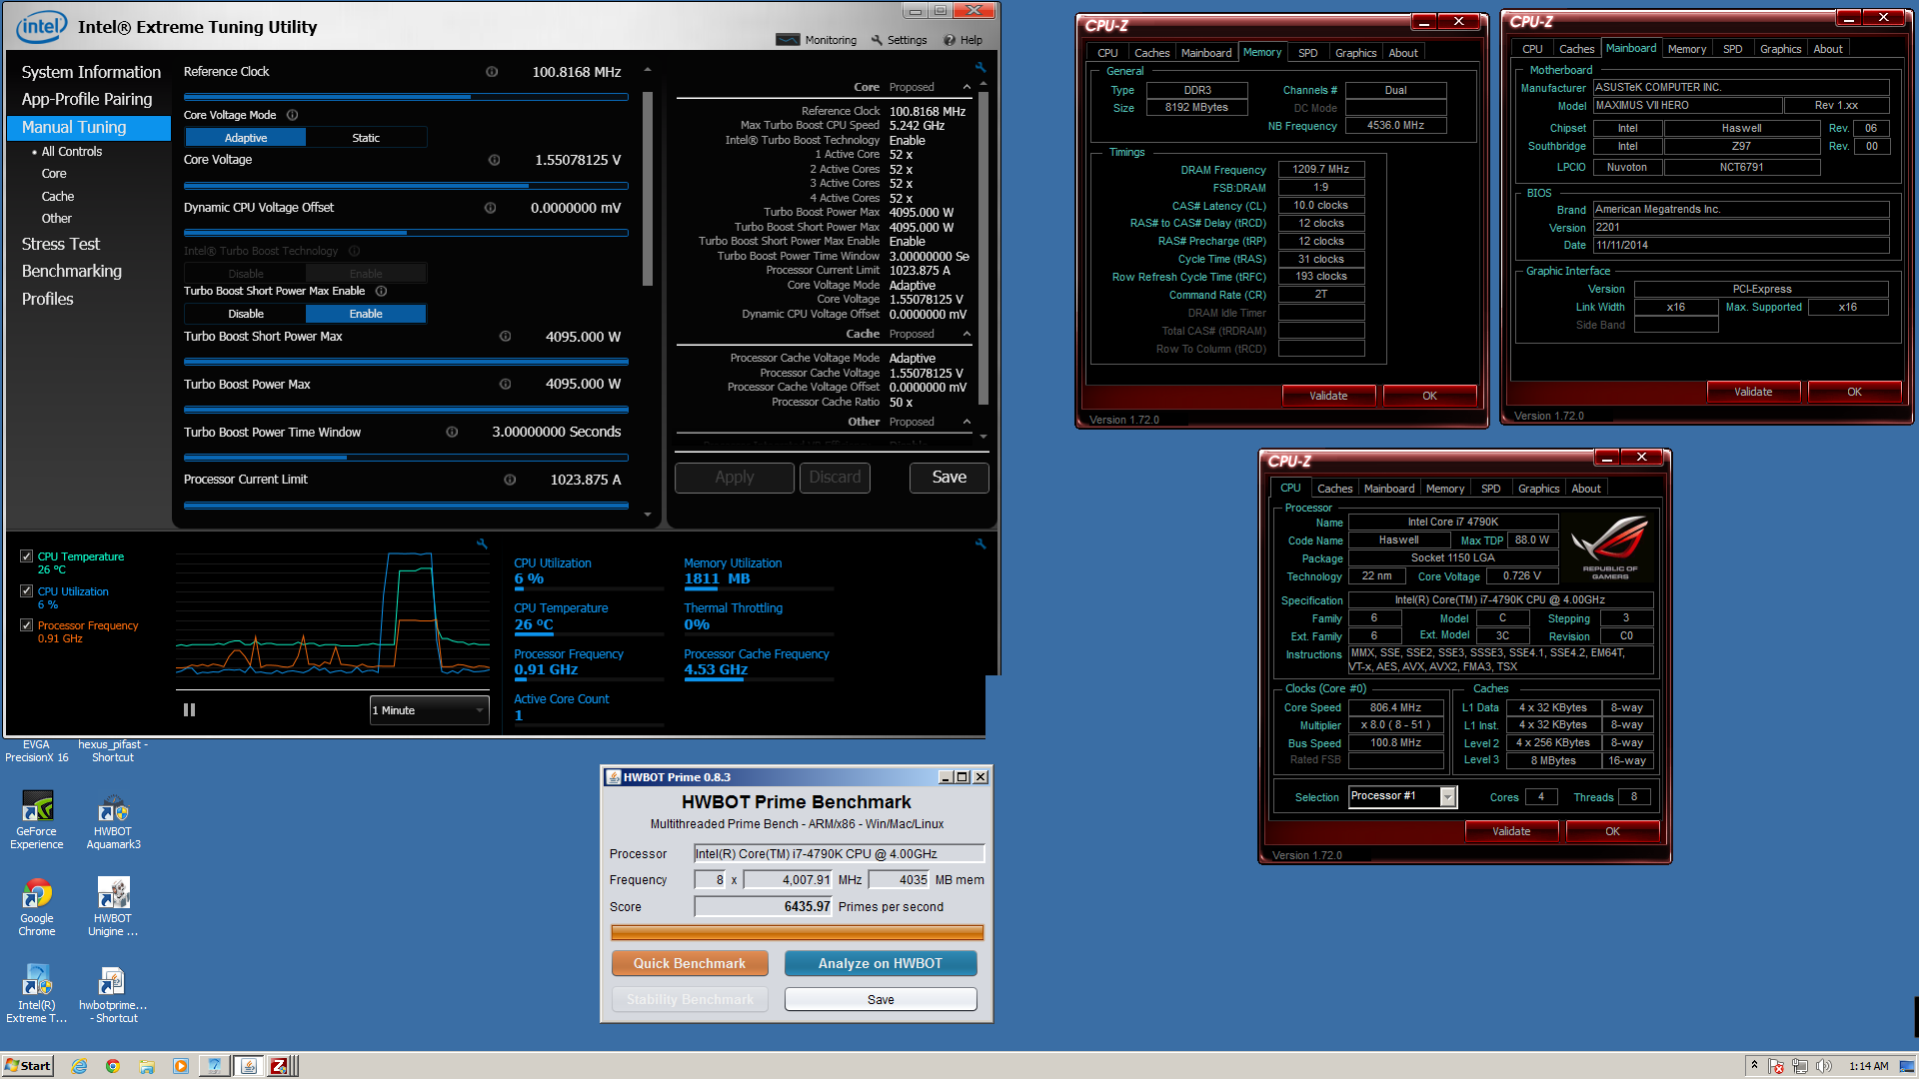Open file explorer from taskbar
The width and height of the screenshot is (1919, 1079).
click(x=147, y=1066)
